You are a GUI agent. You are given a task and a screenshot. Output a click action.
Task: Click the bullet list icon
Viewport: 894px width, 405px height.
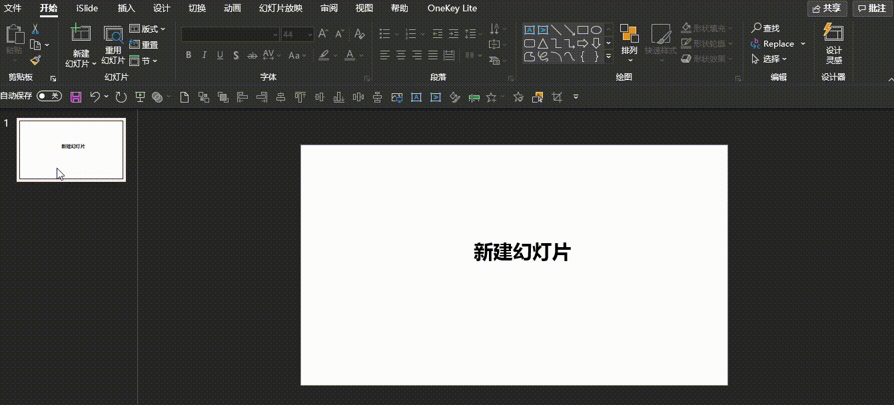click(385, 34)
